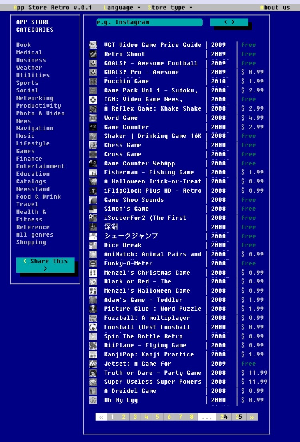300x442 pixels.
Task: Click the iSoccerFor2 app icon
Action: pyautogui.click(x=93, y=218)
